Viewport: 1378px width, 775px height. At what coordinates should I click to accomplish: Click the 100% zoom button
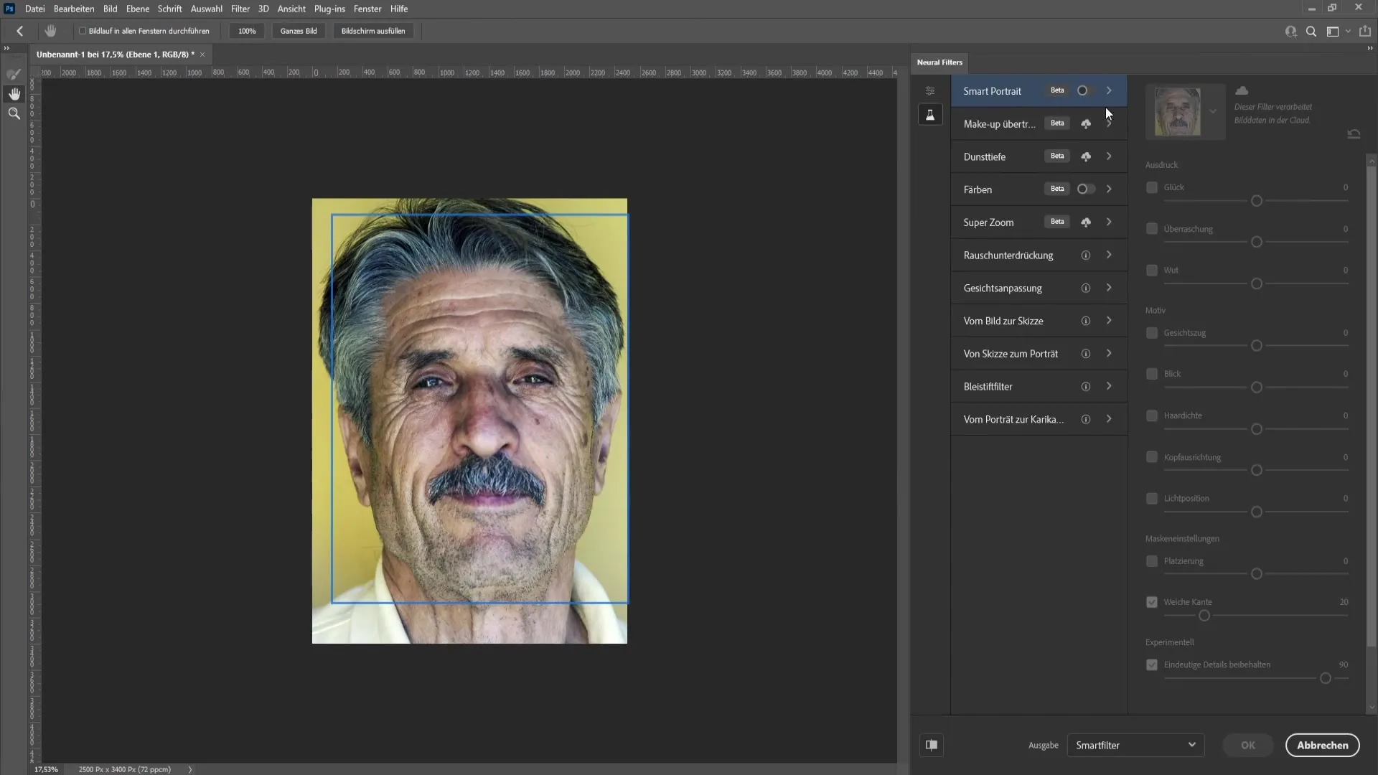click(x=247, y=31)
